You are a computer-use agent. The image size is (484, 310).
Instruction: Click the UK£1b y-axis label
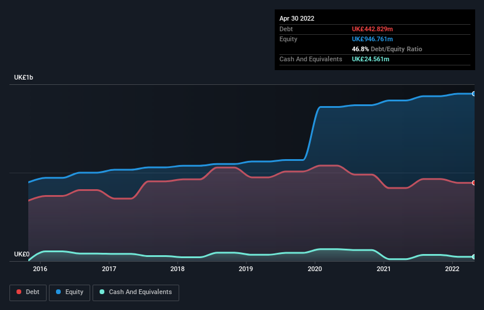coord(24,77)
